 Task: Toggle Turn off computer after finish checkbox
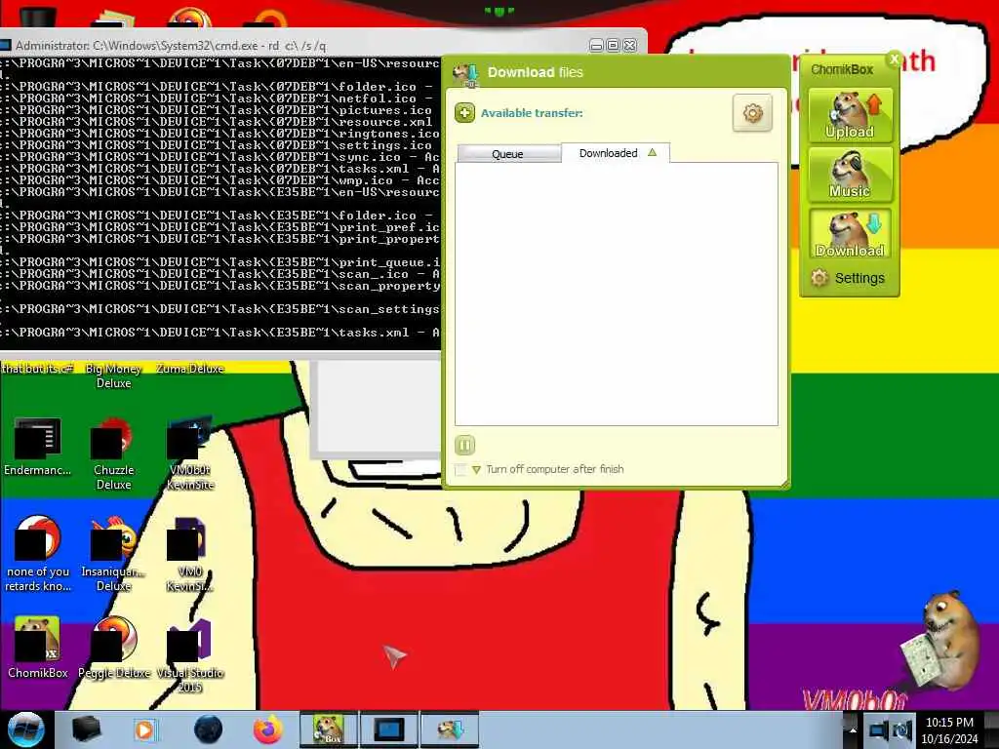click(460, 470)
